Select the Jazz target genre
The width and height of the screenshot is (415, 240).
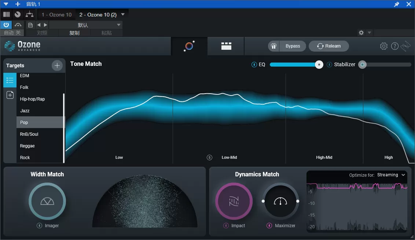point(25,111)
